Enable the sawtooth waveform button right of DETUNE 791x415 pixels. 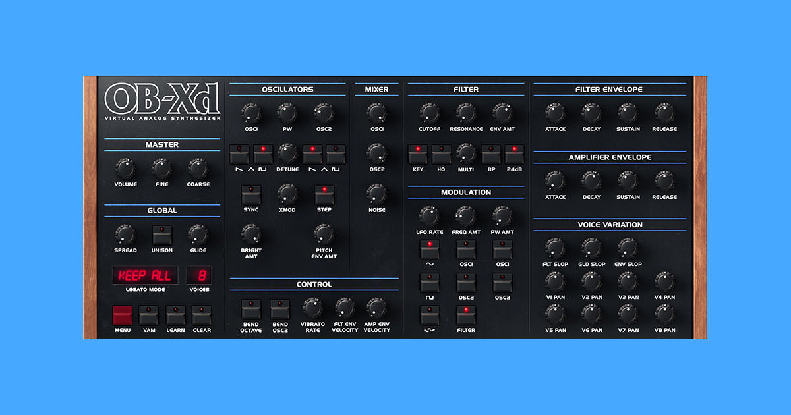coord(312,154)
